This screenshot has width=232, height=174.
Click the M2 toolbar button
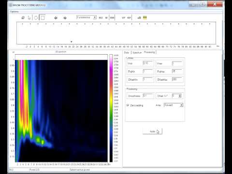[101, 18]
